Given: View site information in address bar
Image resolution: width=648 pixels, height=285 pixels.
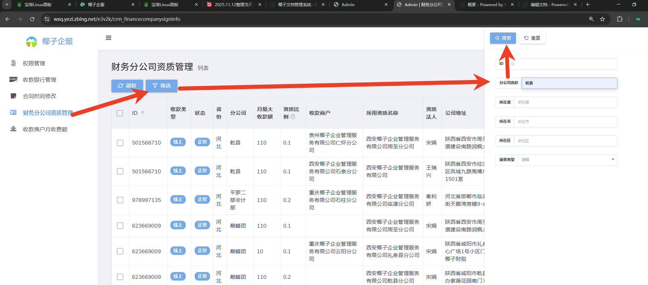Looking at the screenshot, I should pyautogui.click(x=47, y=19).
